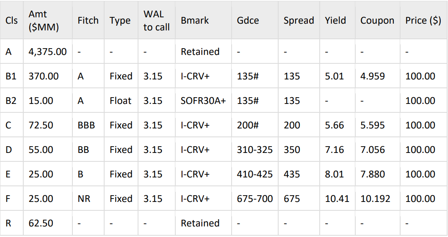Image resolution: width=448 pixels, height=237 pixels.
Task: Click the Float type cell
Action: (121, 101)
